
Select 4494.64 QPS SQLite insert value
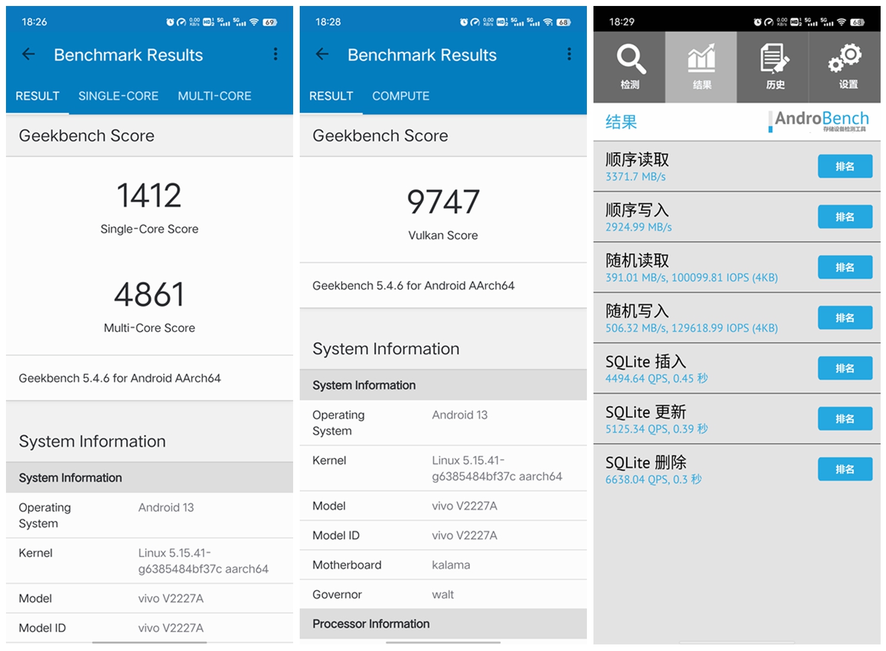click(x=657, y=379)
